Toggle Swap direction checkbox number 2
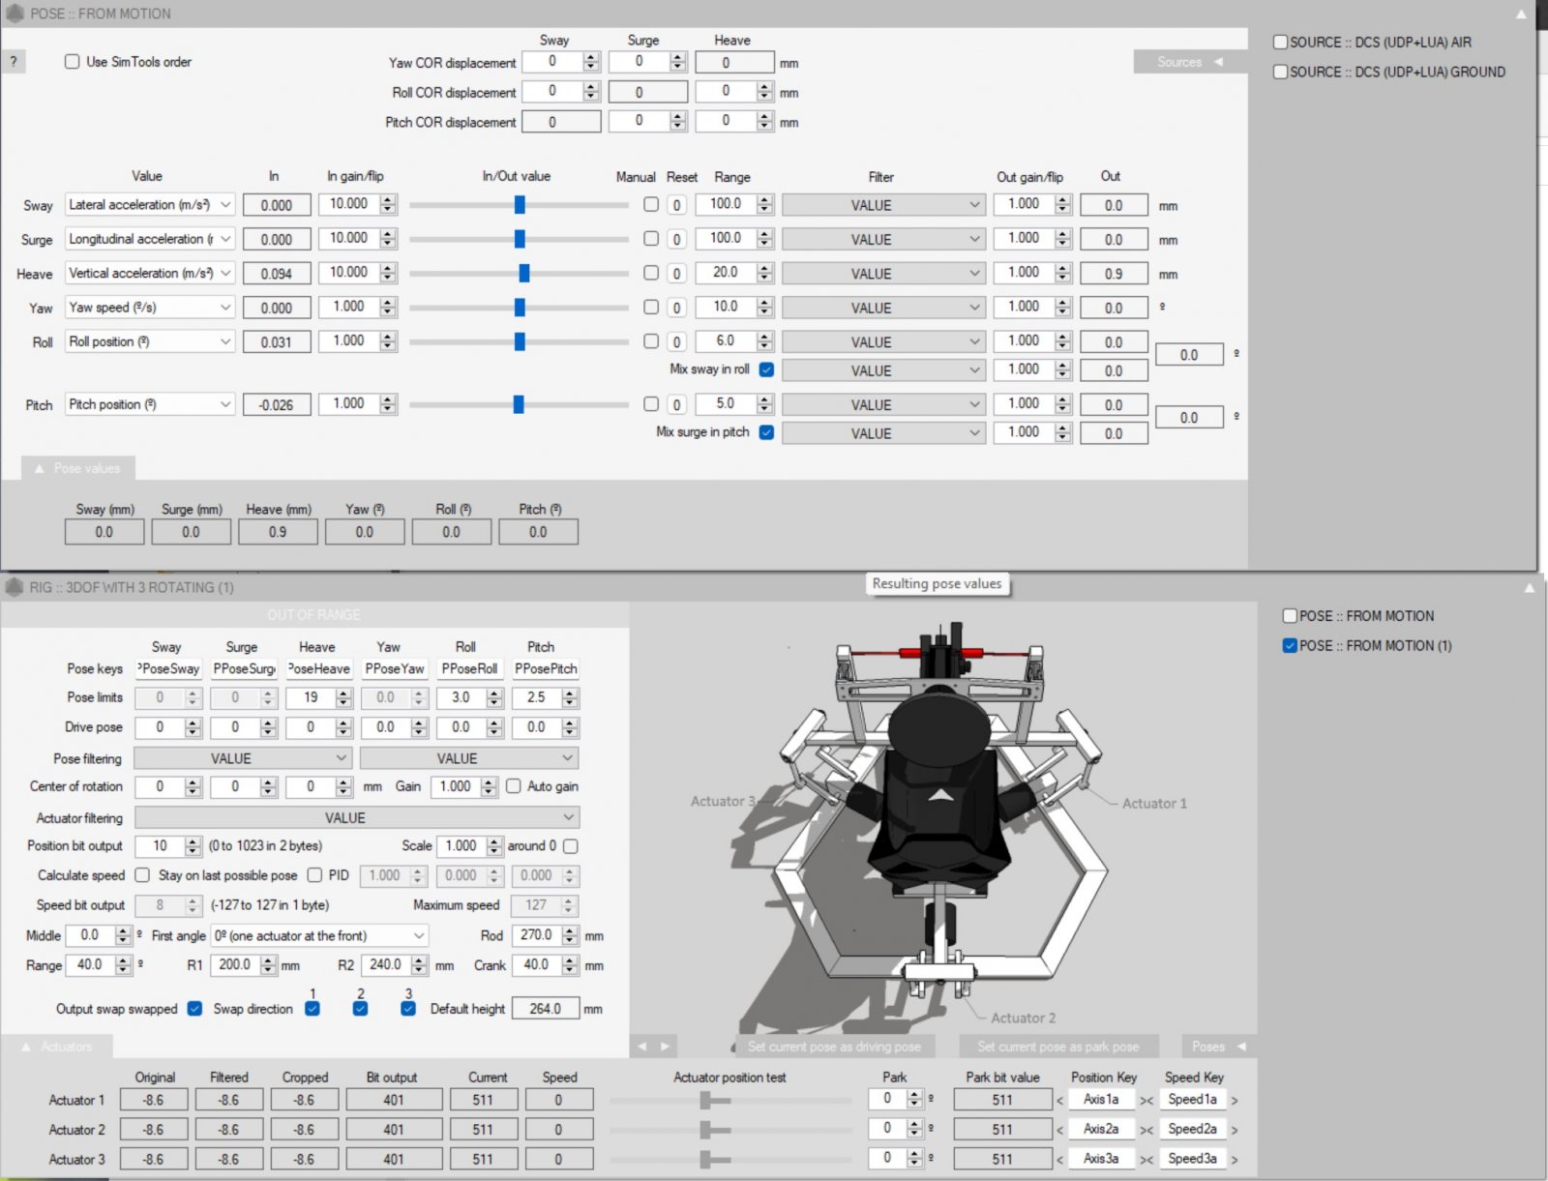The width and height of the screenshot is (1548, 1181). pyautogui.click(x=360, y=1008)
